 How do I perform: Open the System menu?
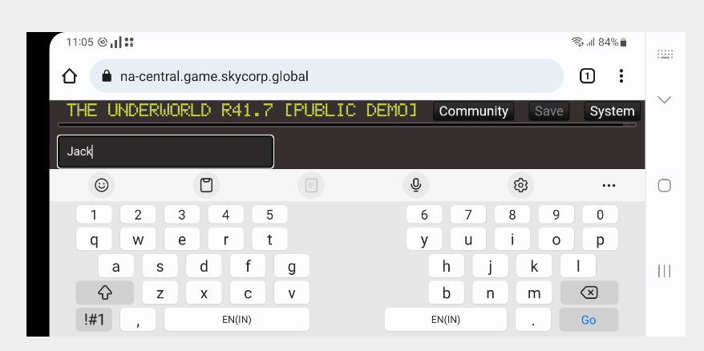click(x=612, y=111)
